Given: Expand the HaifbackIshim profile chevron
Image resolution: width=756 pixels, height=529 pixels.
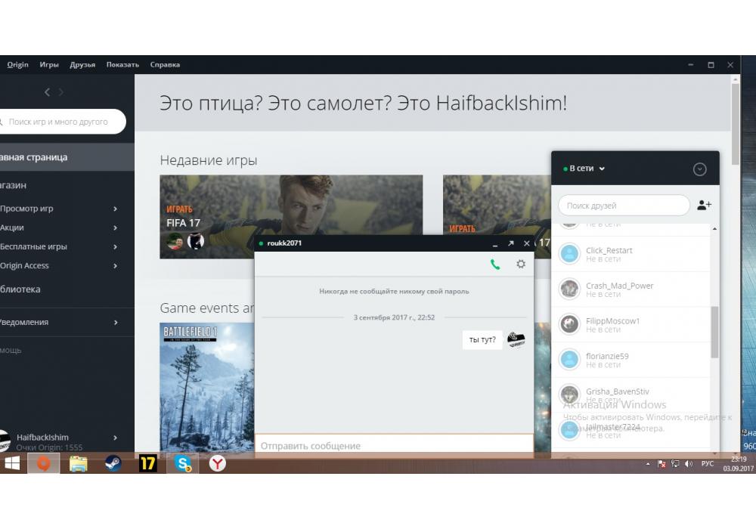Looking at the screenshot, I should point(115,438).
